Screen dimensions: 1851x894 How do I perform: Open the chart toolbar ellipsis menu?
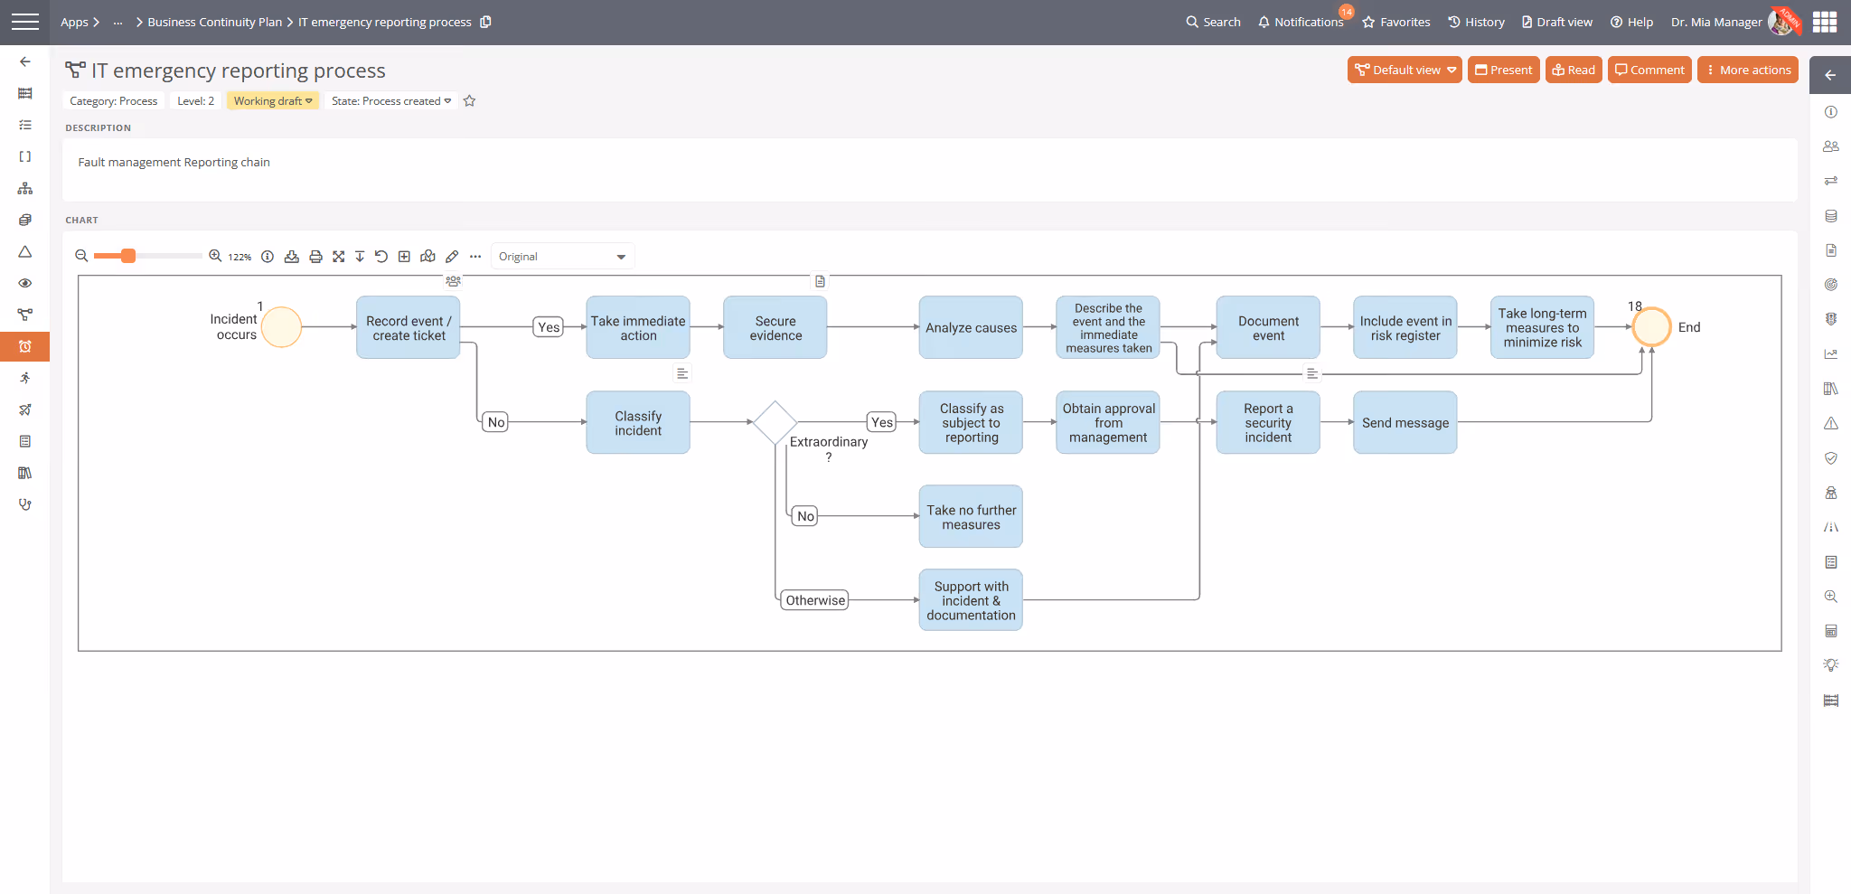pyautogui.click(x=475, y=257)
